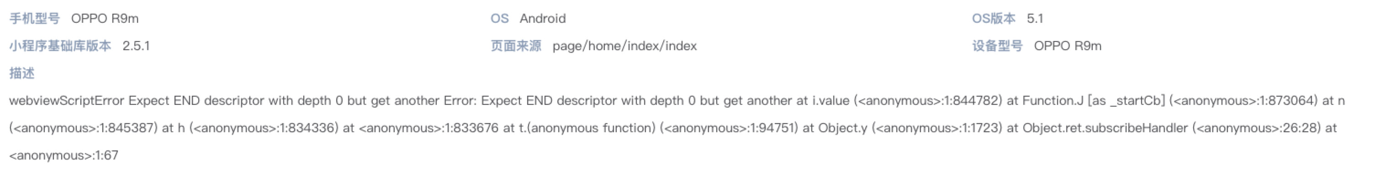Image resolution: width=1375 pixels, height=186 pixels.
Task: Click the 手机型号 label
Action: tap(35, 19)
